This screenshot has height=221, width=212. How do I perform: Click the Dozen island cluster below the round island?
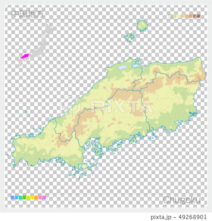[130, 38]
